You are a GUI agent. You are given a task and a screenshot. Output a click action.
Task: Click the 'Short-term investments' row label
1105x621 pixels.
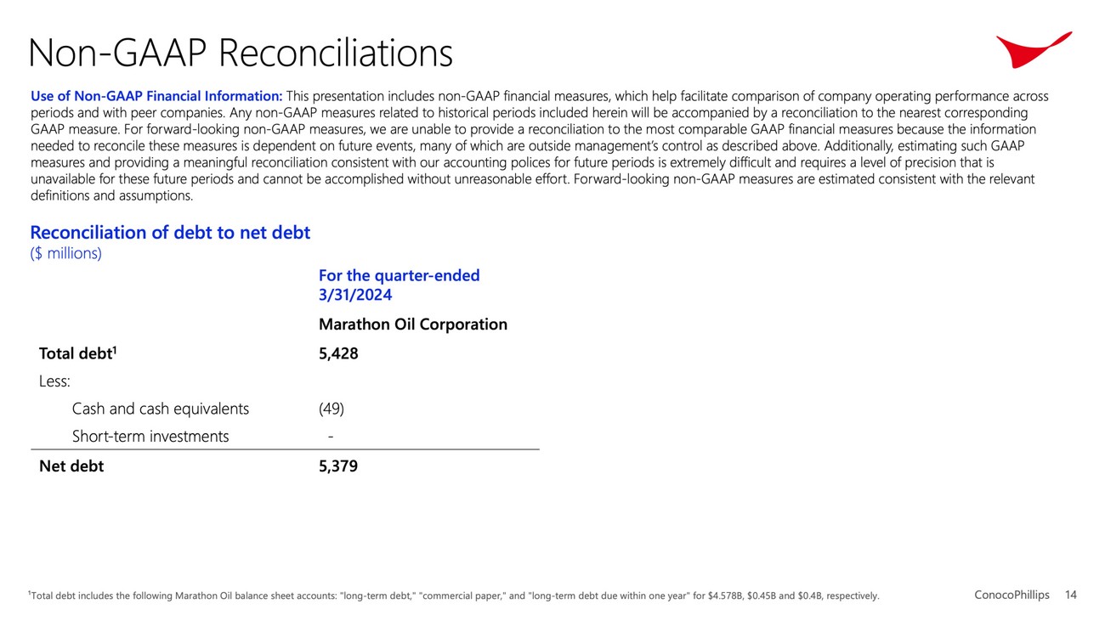pyautogui.click(x=150, y=437)
